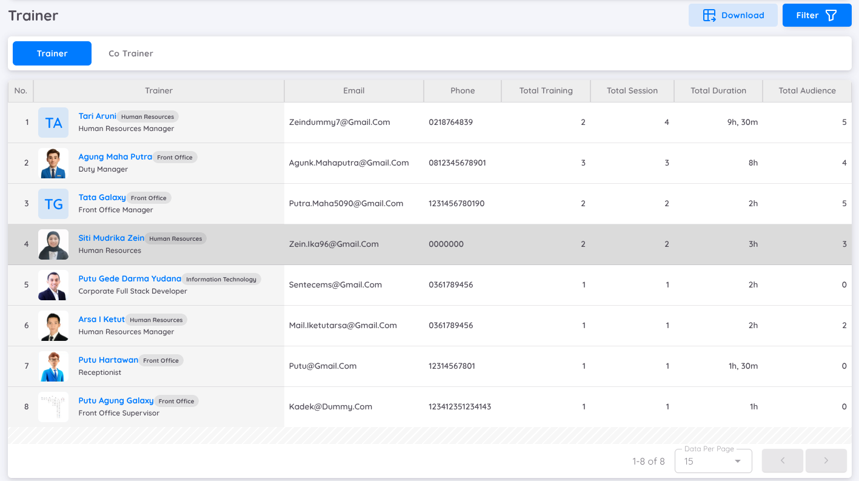Screen dimensions: 859x481
Task: Click the Download icon in the top bar
Action: 709,15
